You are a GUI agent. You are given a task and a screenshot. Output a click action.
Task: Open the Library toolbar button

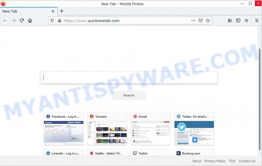click(230, 20)
